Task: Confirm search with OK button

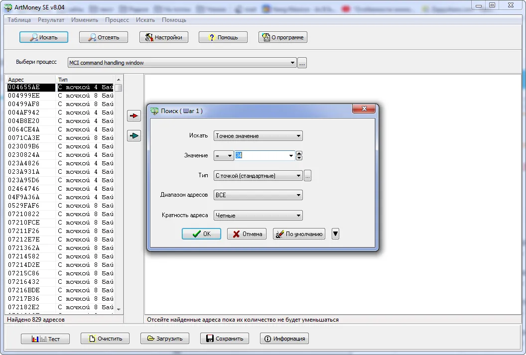Action: [x=201, y=234]
